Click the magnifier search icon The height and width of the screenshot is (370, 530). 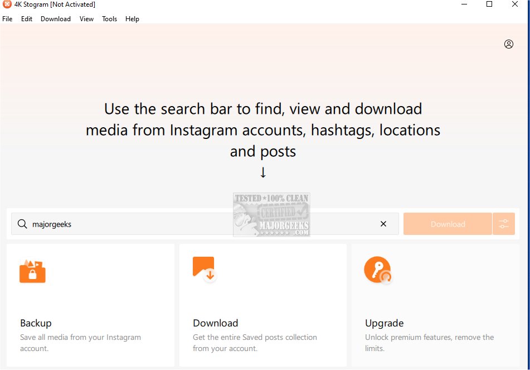(x=22, y=224)
